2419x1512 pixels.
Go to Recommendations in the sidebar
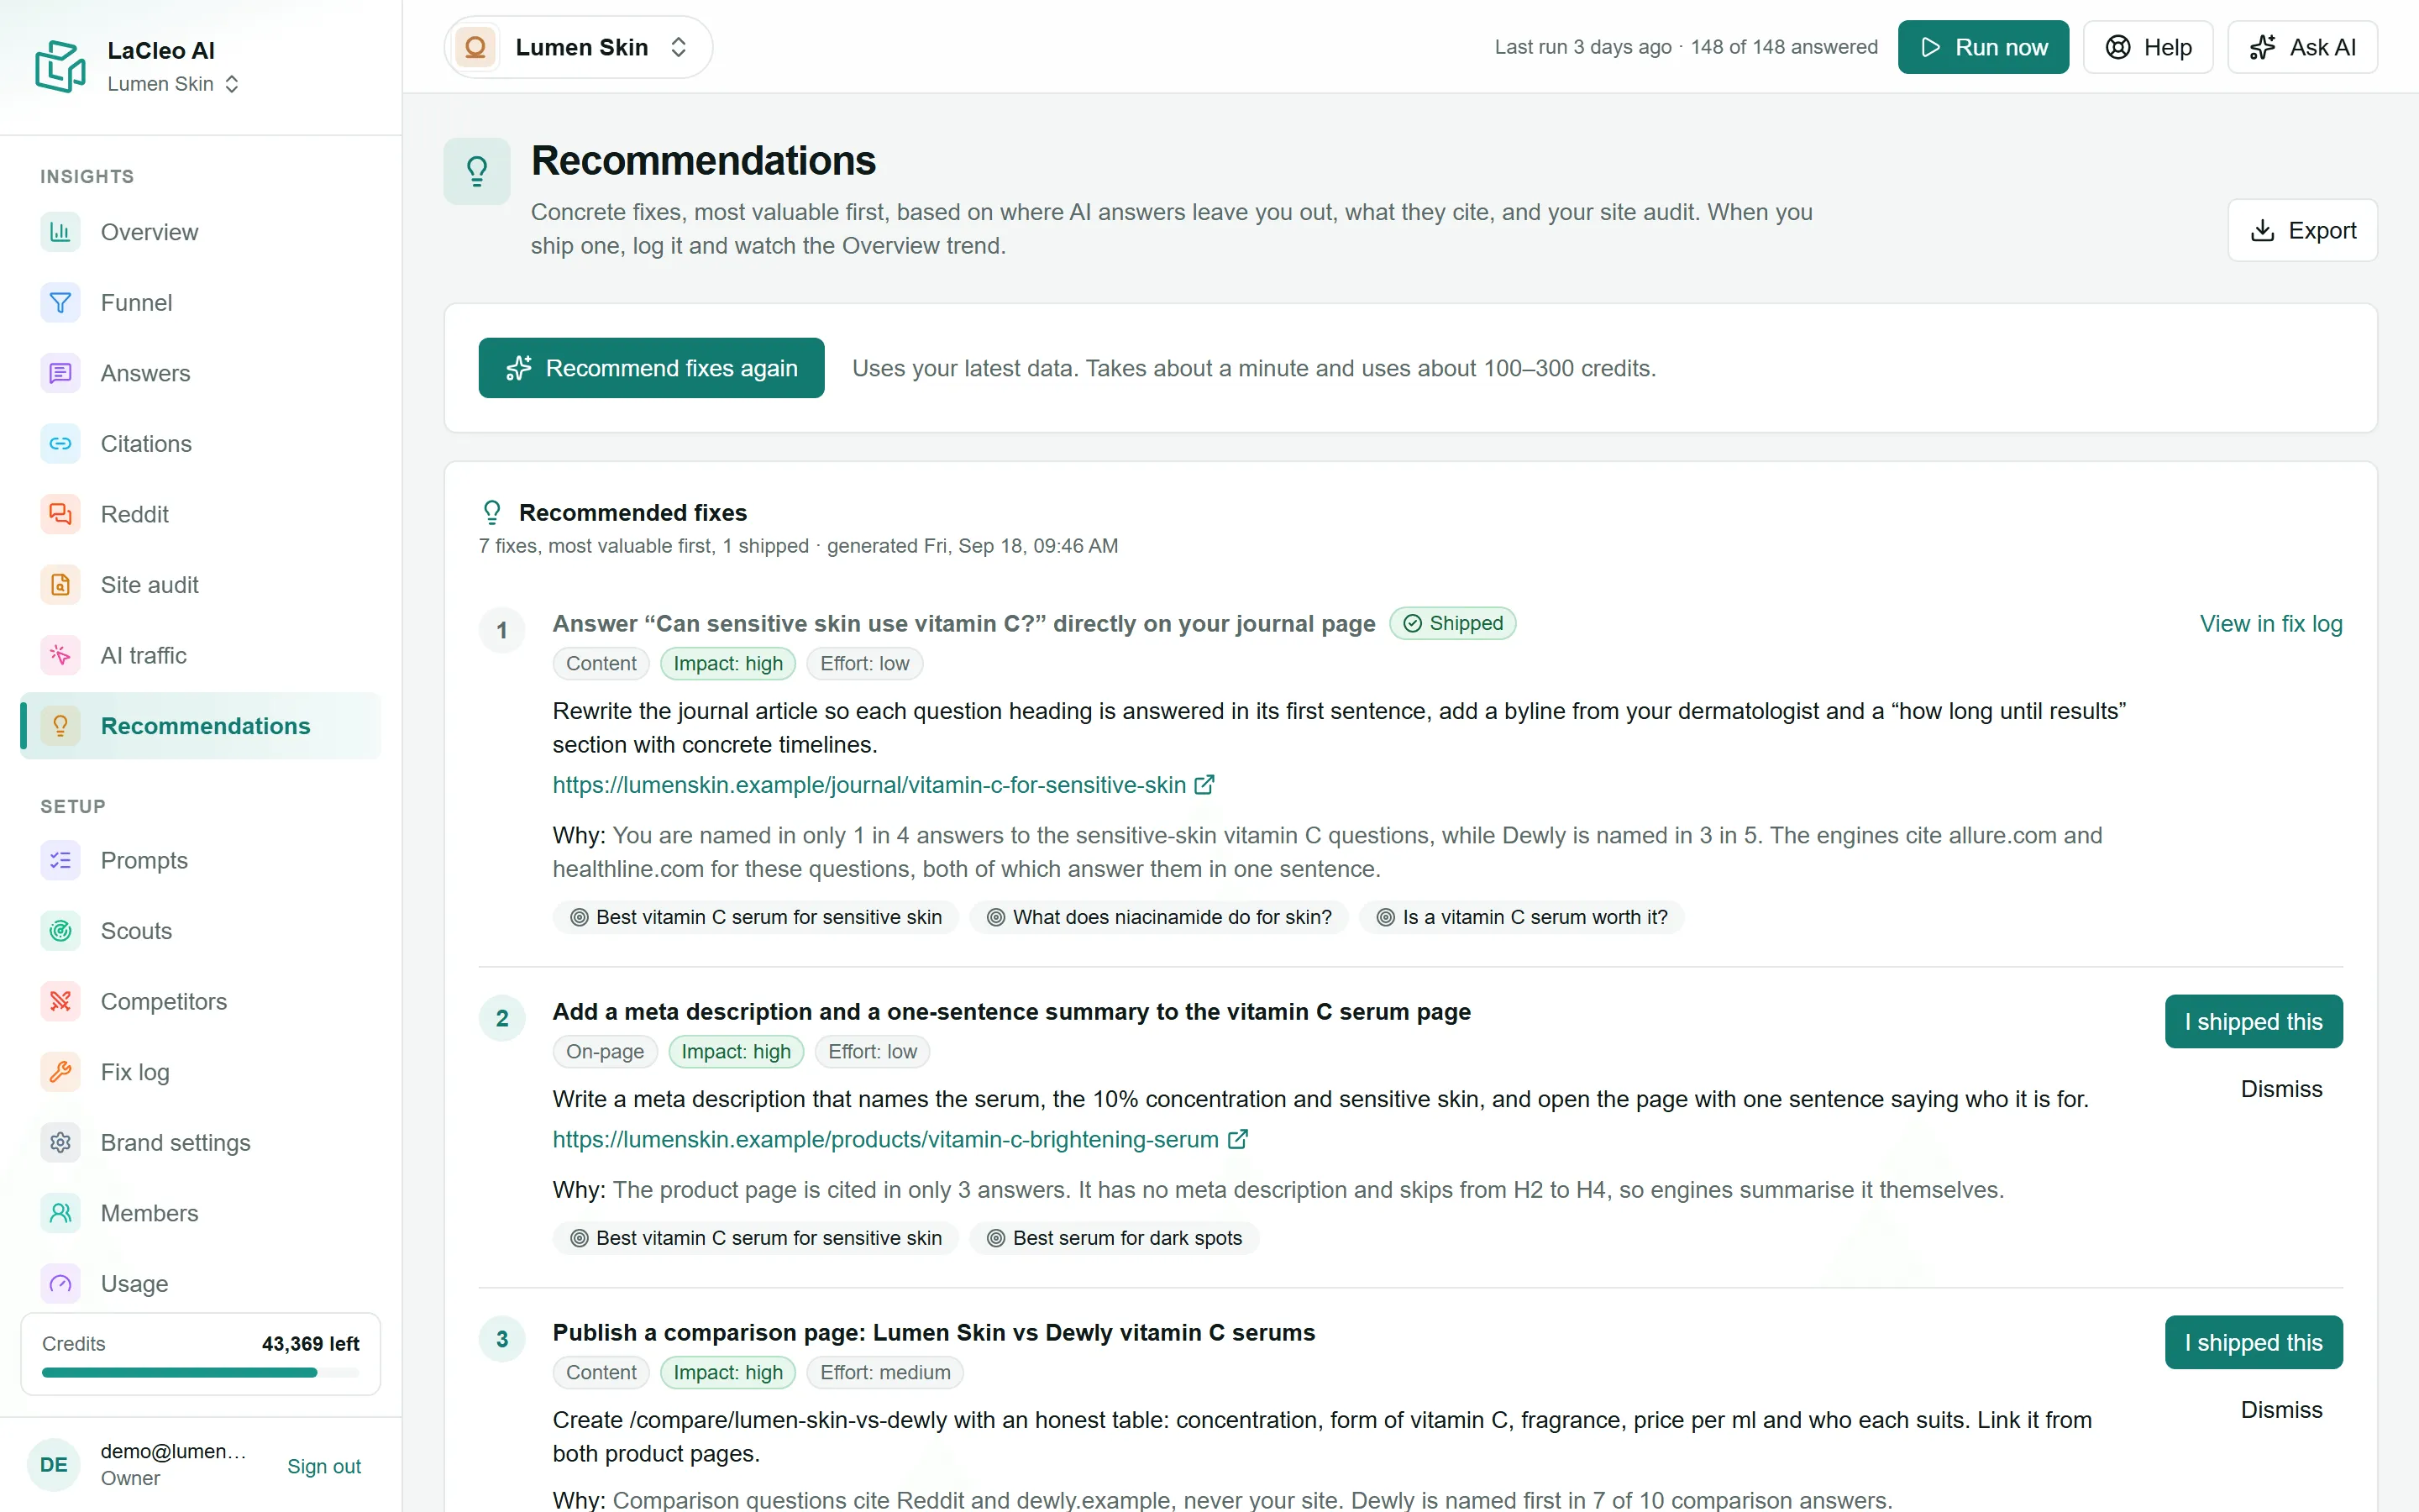(201, 725)
